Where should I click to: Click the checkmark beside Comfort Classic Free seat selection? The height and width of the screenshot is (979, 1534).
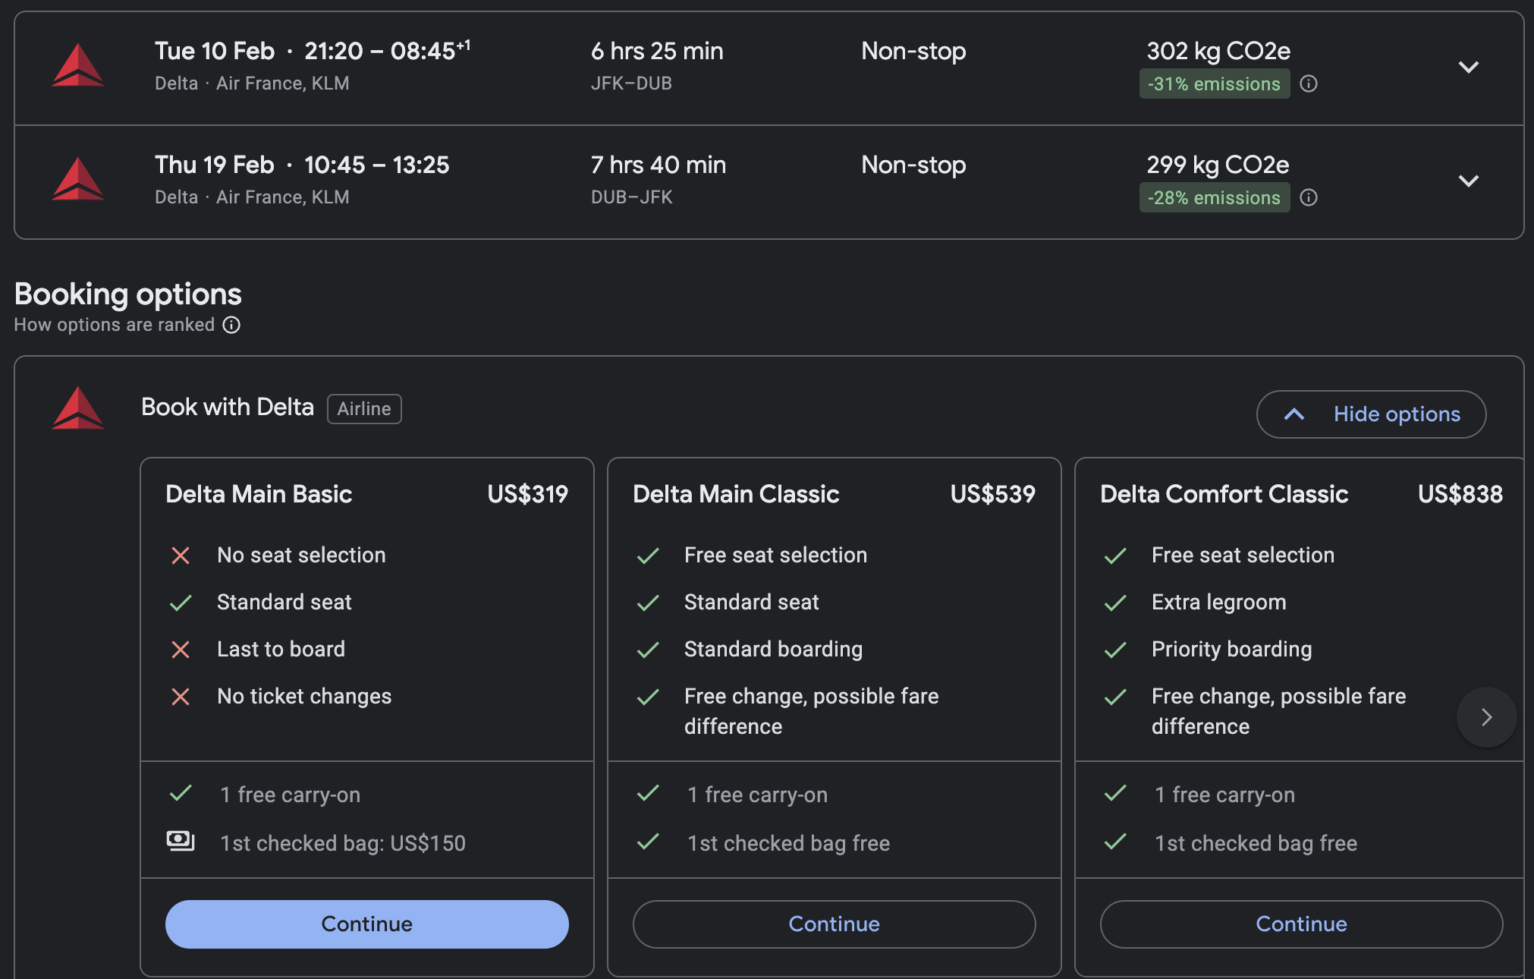(x=1115, y=556)
